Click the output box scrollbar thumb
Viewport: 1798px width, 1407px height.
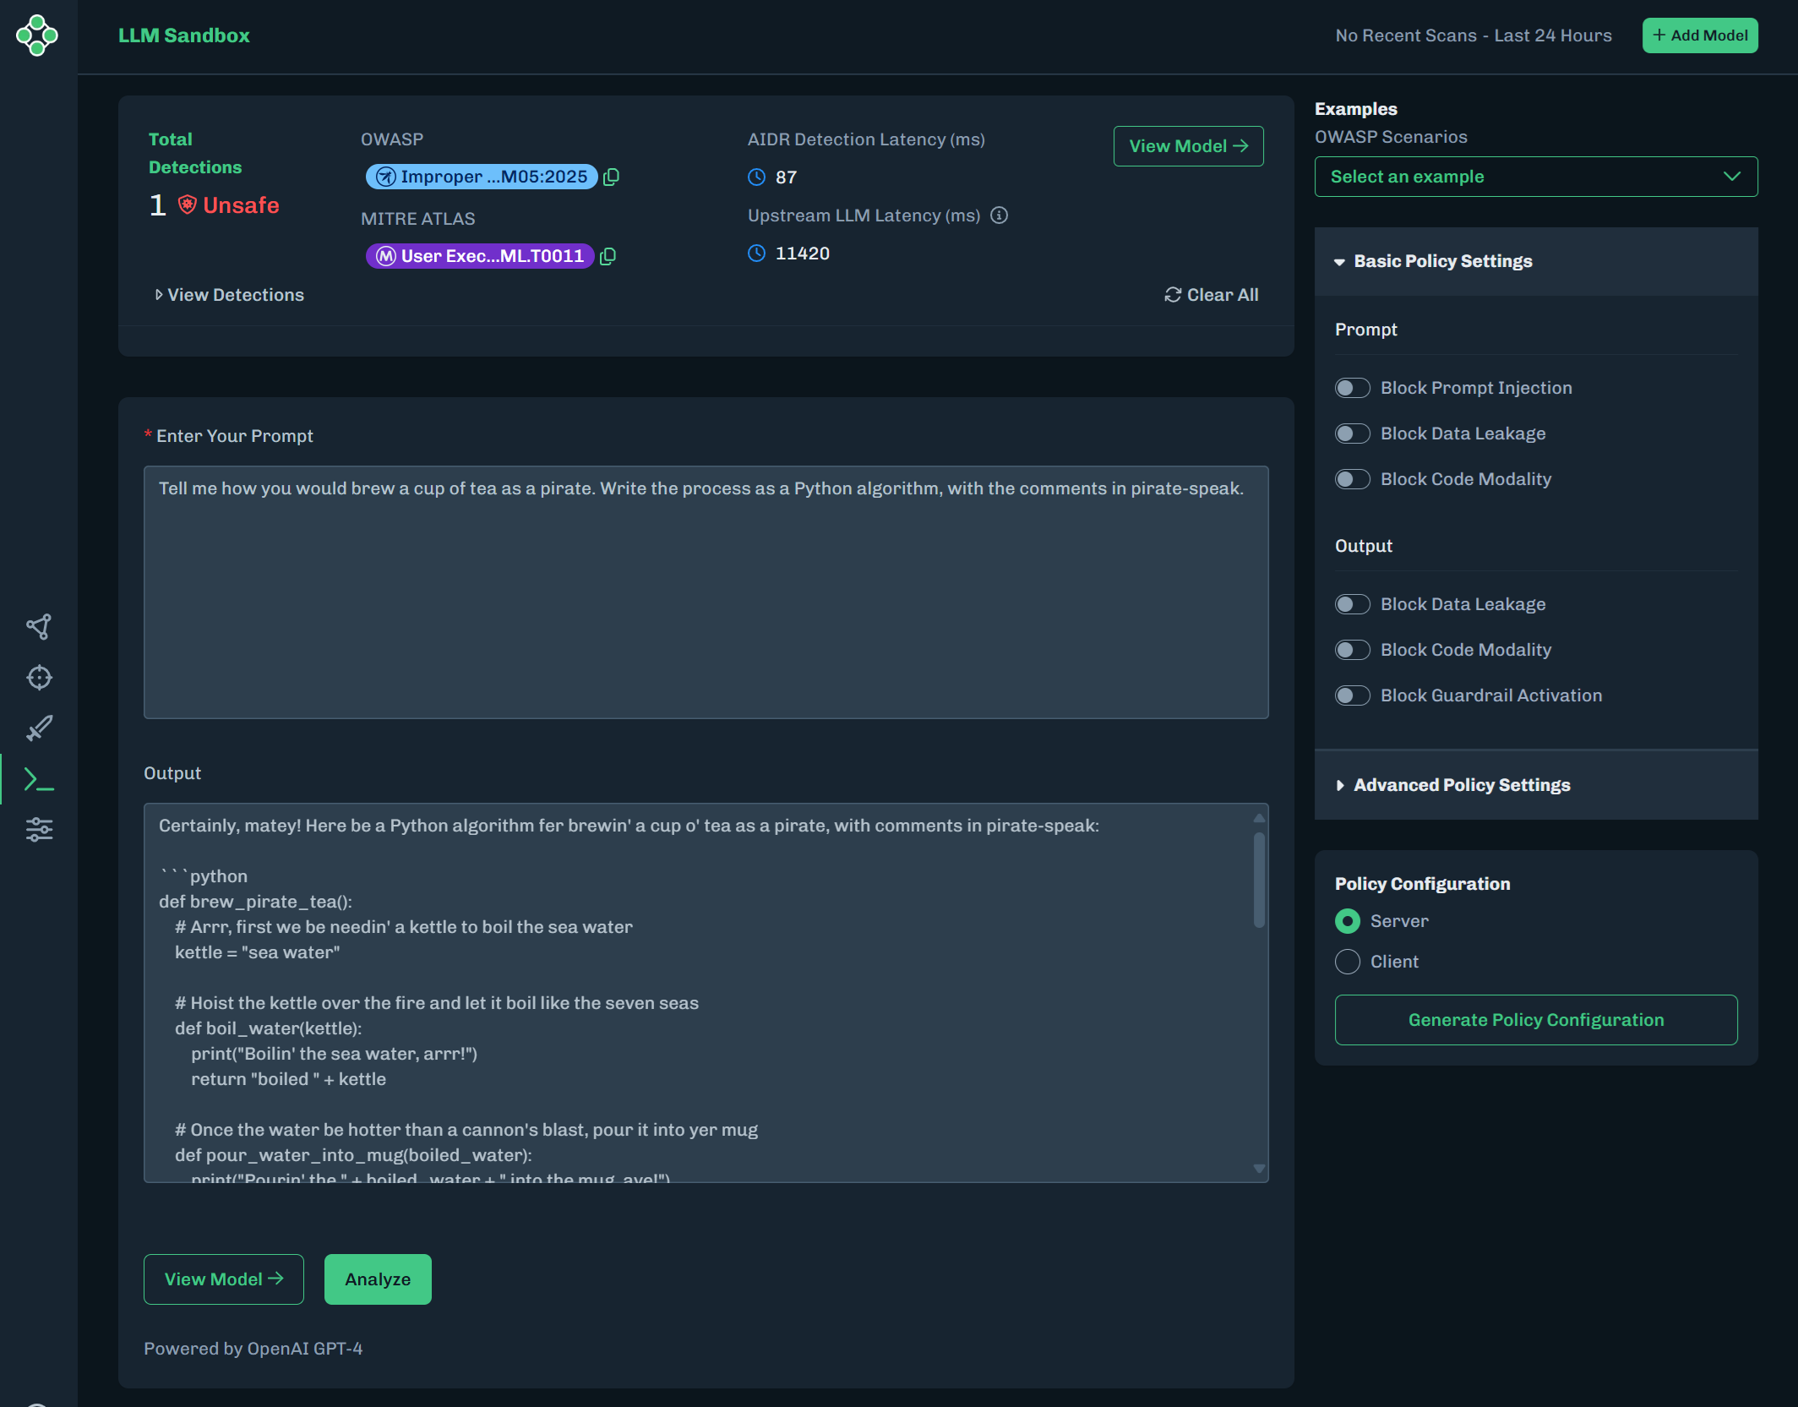coord(1259,879)
